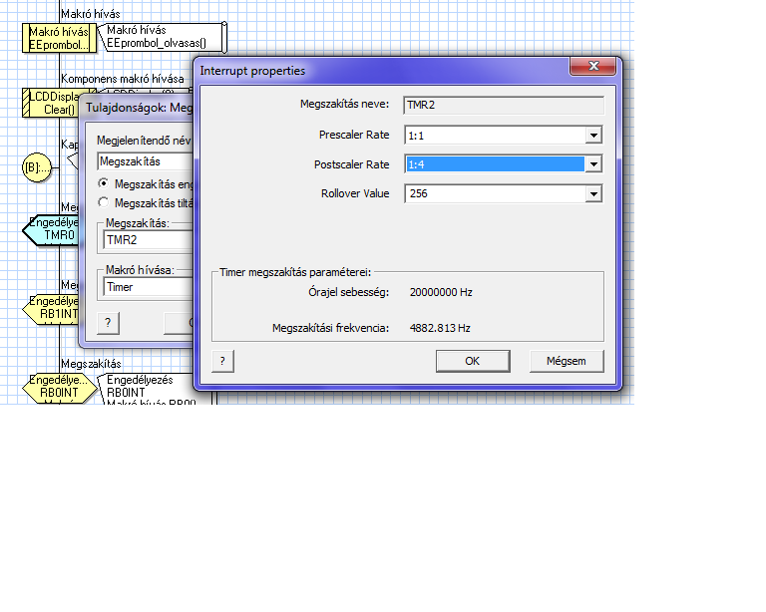Open the Postscaler Rate dropdown arrow
This screenshot has height=612, width=766.
point(593,164)
